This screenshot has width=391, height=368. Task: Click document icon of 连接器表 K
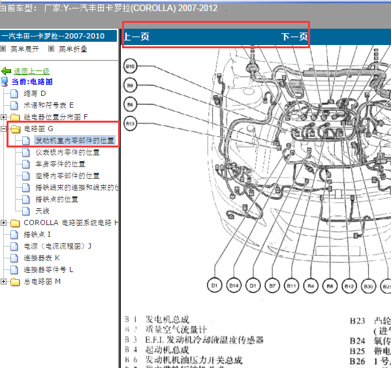[14, 258]
